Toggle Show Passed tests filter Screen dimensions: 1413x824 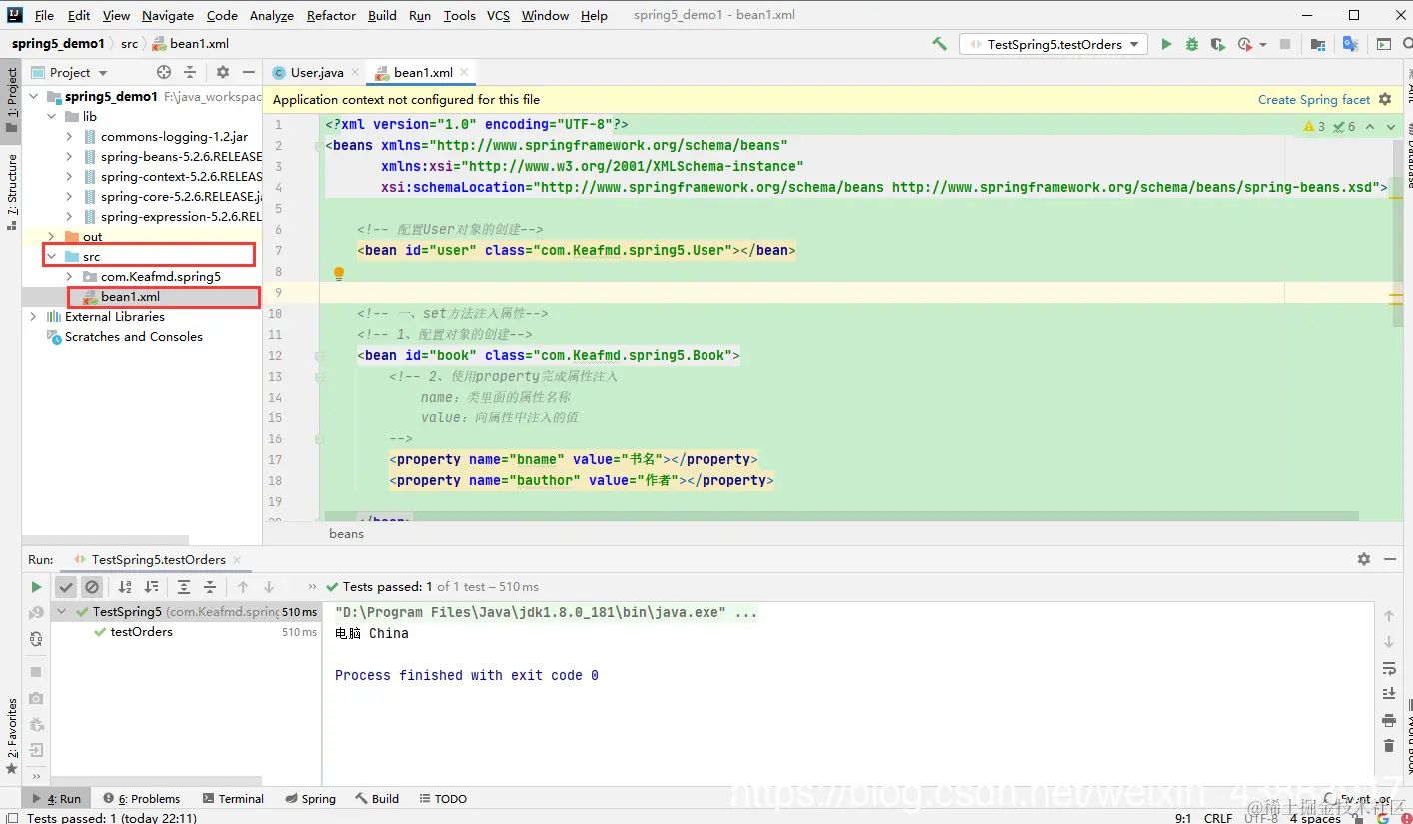click(x=66, y=587)
